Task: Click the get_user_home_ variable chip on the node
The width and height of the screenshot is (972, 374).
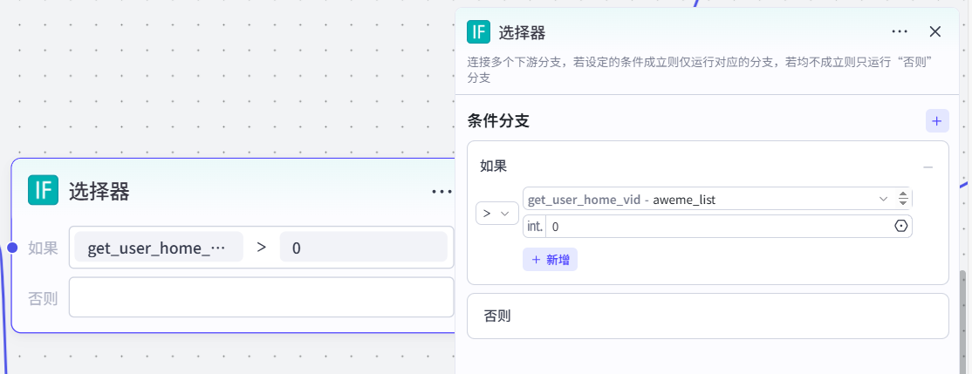Action: (158, 248)
